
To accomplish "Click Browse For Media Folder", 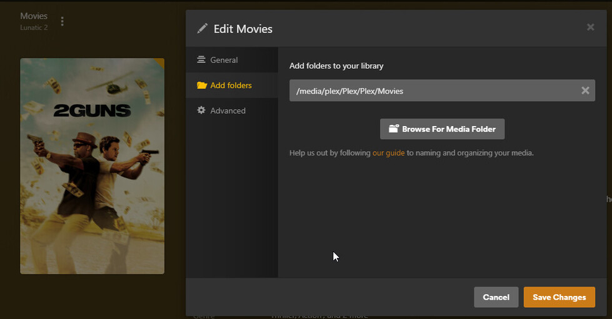I will (442, 129).
